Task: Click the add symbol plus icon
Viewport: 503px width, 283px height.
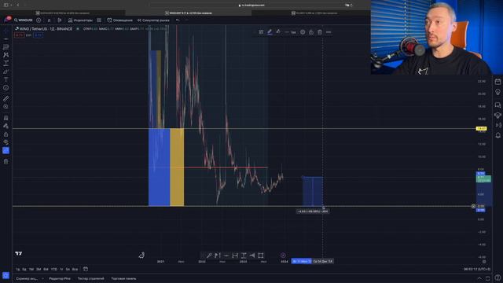Action: pyautogui.click(x=39, y=20)
